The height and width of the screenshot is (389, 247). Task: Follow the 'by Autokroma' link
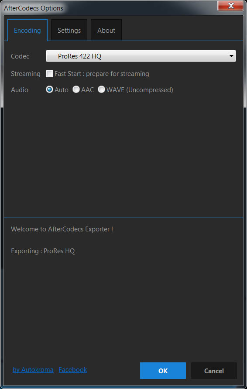tap(33, 370)
